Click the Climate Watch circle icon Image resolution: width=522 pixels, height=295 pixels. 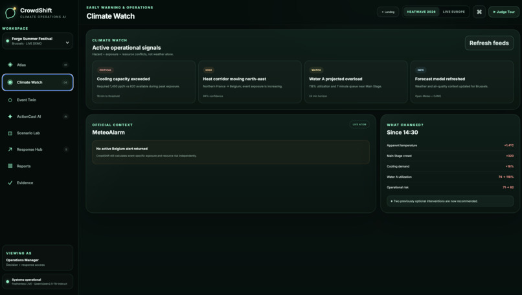(10, 82)
